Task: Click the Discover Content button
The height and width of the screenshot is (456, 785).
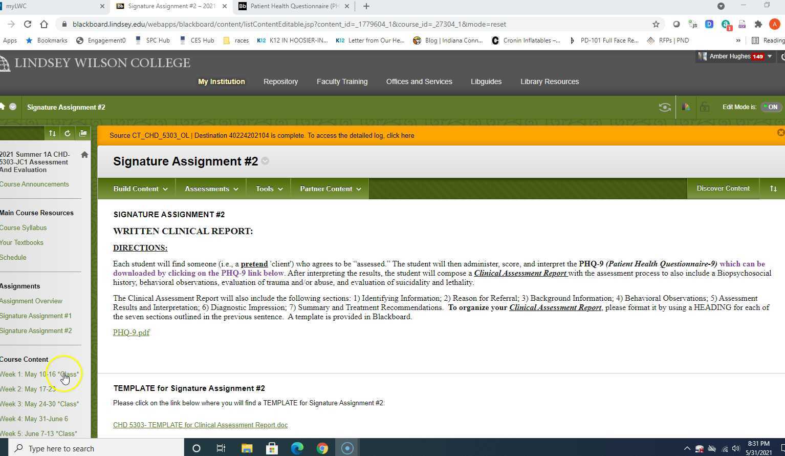Action: click(x=723, y=188)
